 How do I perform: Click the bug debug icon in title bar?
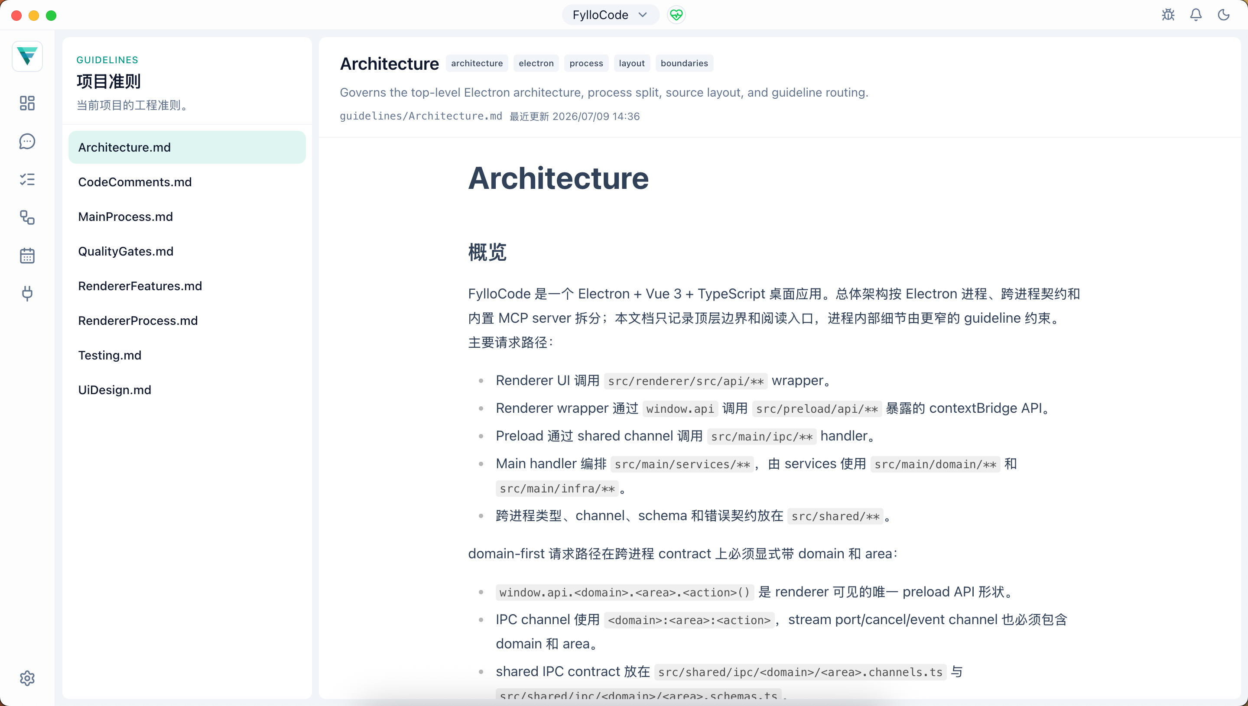point(1168,15)
